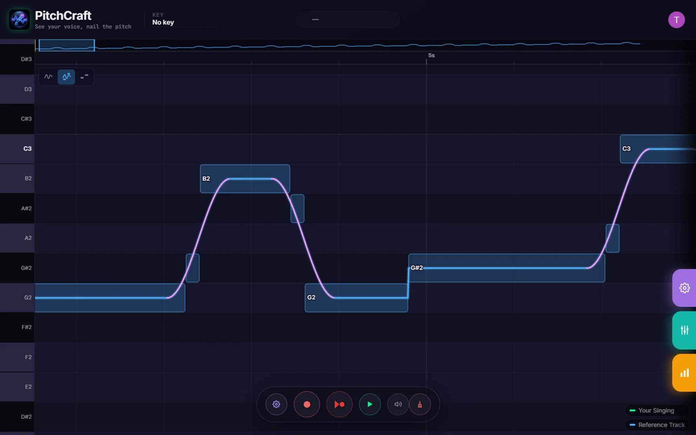The height and width of the screenshot is (435, 696).
Task: Click the D3 piano key
Action: coord(17,89)
